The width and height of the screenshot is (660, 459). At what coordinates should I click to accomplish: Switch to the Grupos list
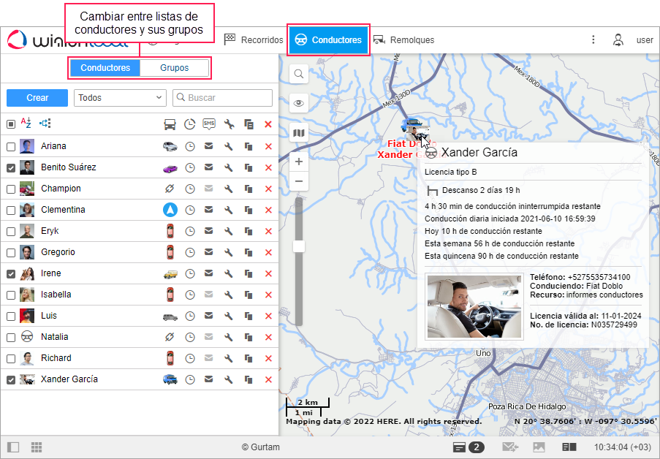click(x=174, y=68)
